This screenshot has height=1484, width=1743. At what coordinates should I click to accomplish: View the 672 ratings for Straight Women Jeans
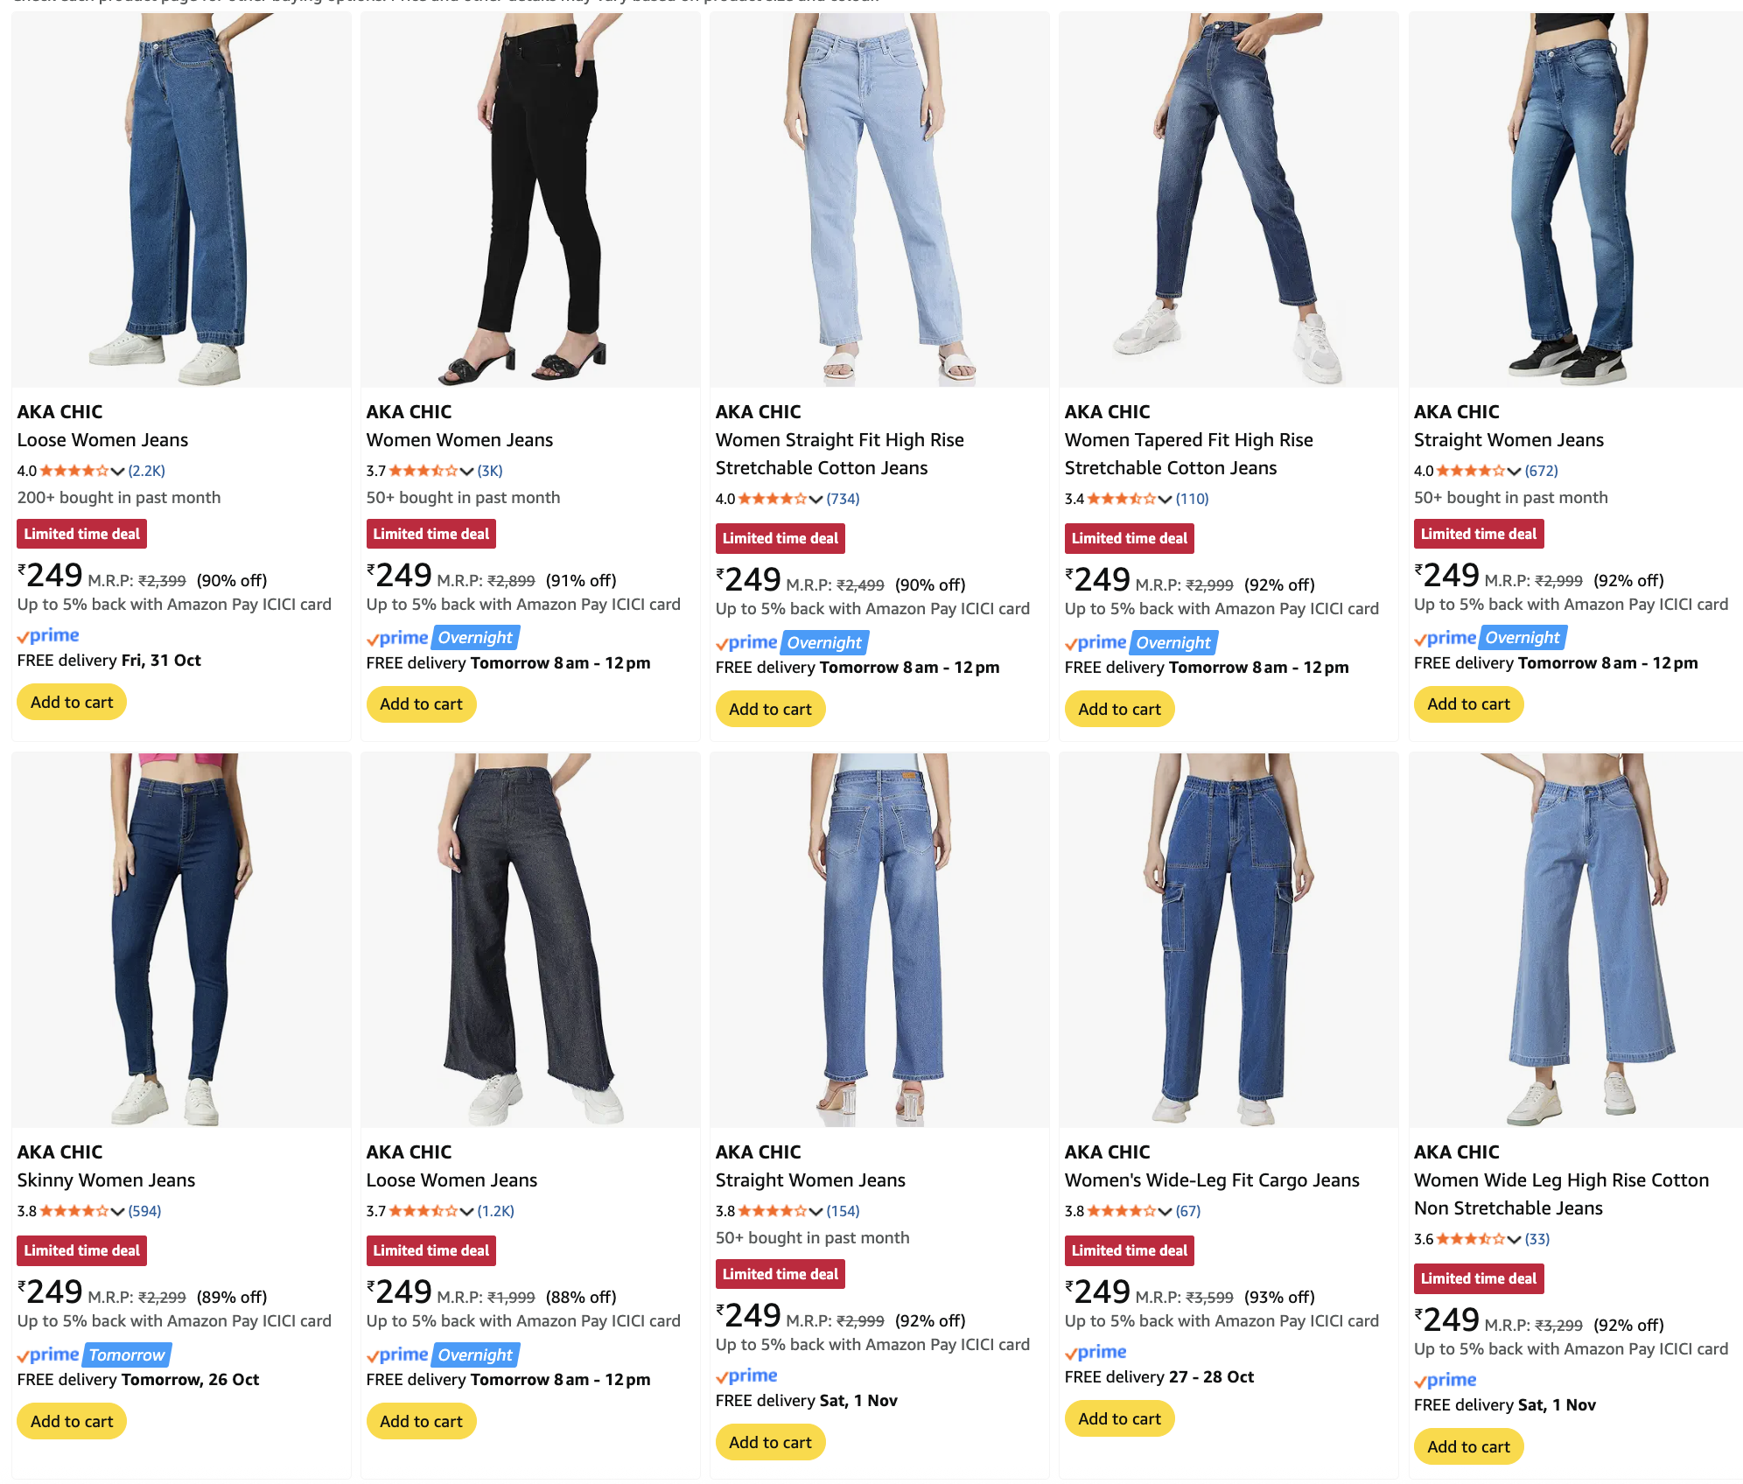(1541, 471)
